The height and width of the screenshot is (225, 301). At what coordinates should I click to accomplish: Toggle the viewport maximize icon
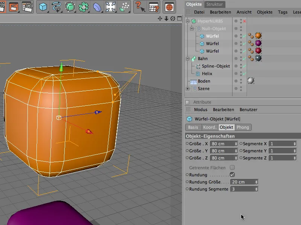[179, 18]
